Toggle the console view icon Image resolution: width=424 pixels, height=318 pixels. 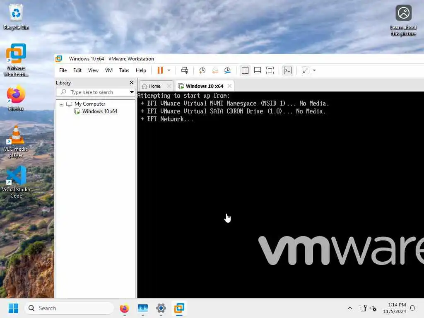coord(288,70)
